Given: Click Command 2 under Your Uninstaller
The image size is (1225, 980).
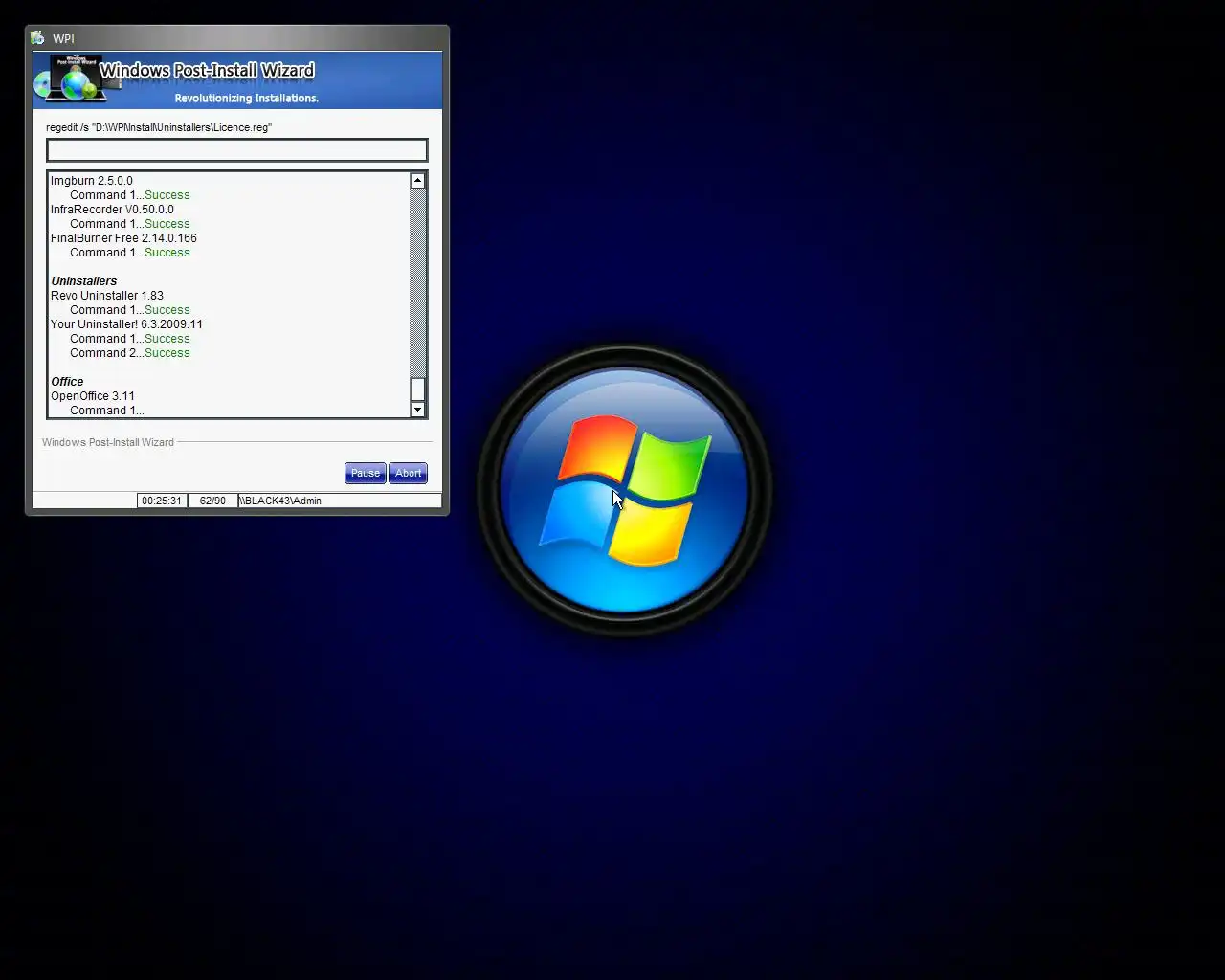Looking at the screenshot, I should tap(130, 353).
